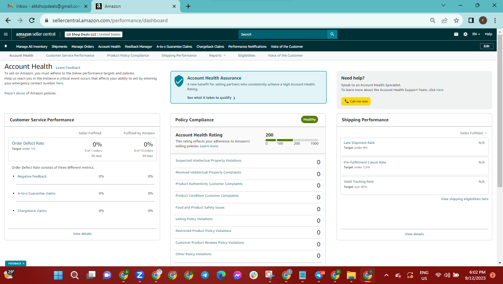Open Feedback Manager in navigation bar
Screen dimensions: 503x284
(x=138, y=47)
